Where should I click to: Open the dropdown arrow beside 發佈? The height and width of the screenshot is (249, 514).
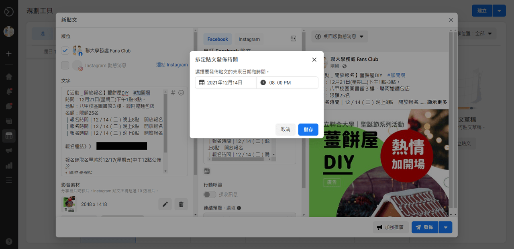click(445, 227)
